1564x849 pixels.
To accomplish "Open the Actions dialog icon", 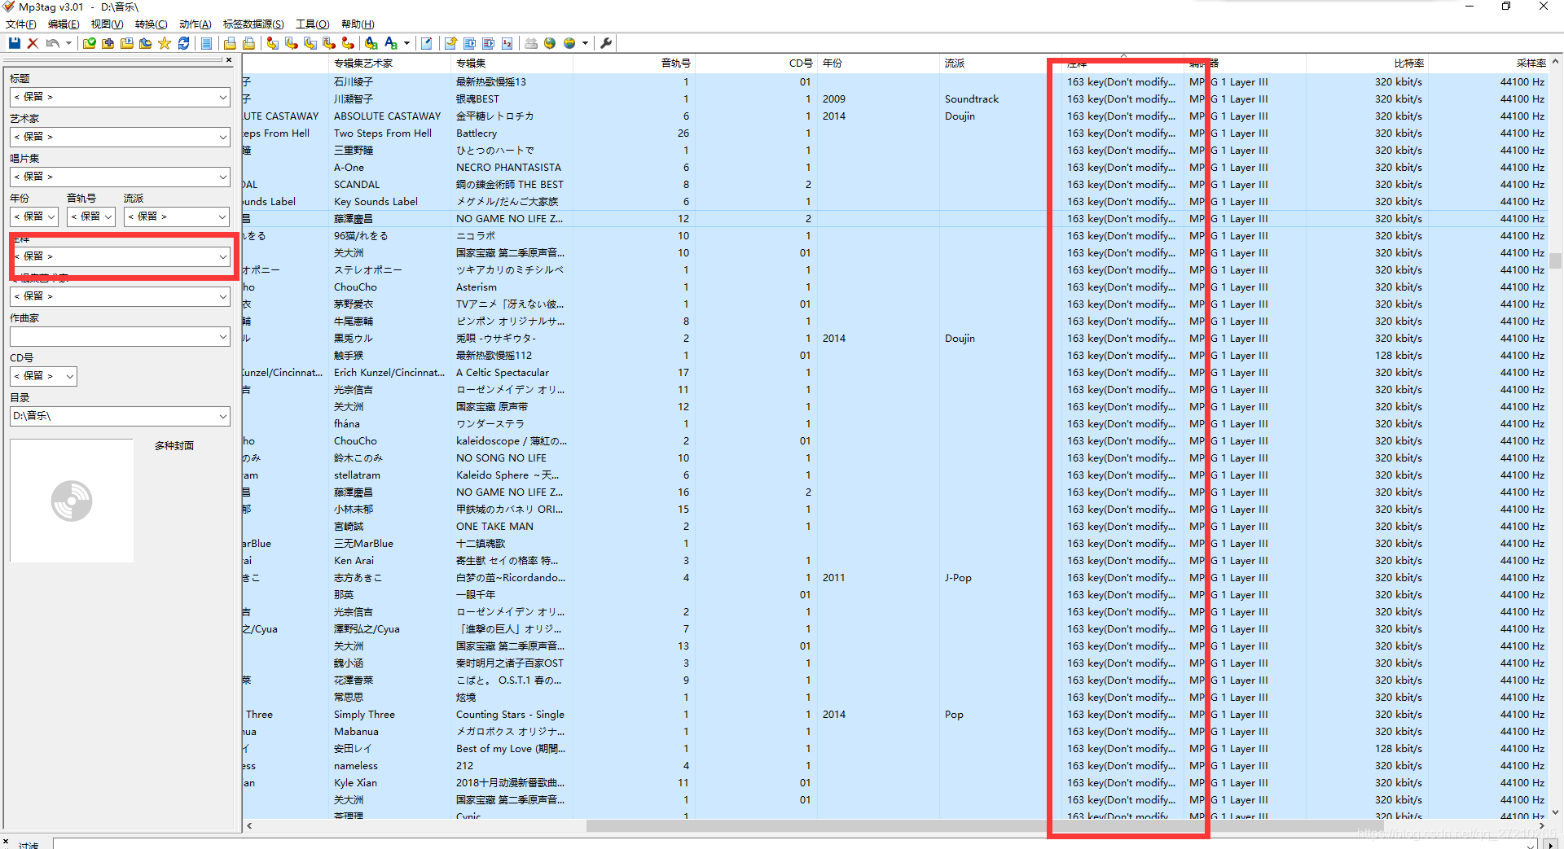I will 371,43.
